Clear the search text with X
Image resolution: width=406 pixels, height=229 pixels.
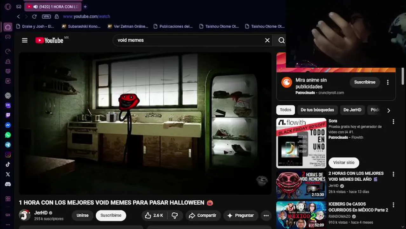pos(267,40)
